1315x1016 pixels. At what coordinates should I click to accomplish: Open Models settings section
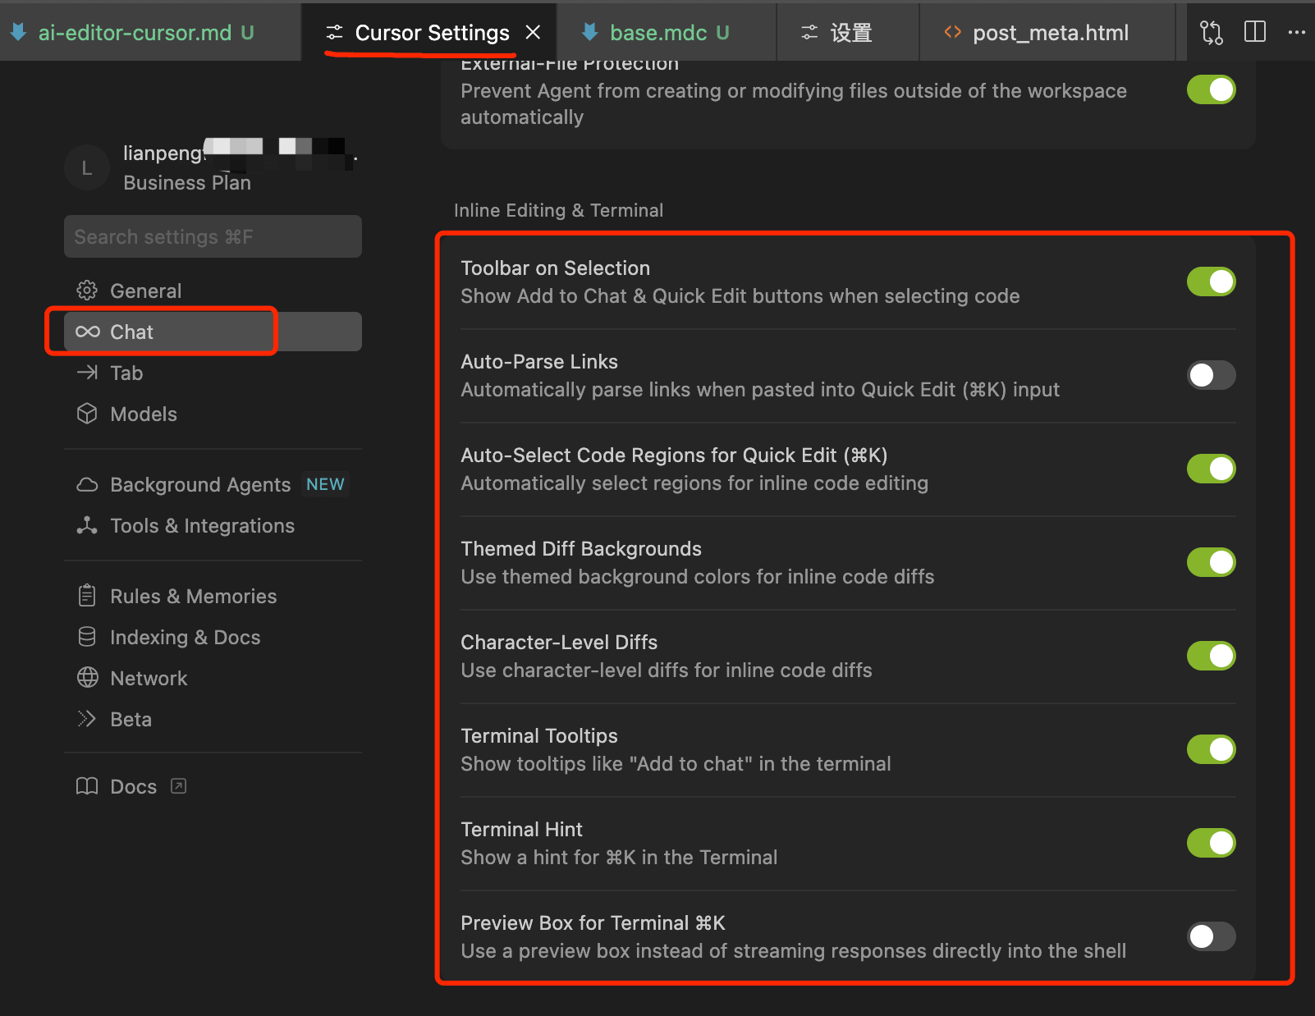click(x=213, y=414)
